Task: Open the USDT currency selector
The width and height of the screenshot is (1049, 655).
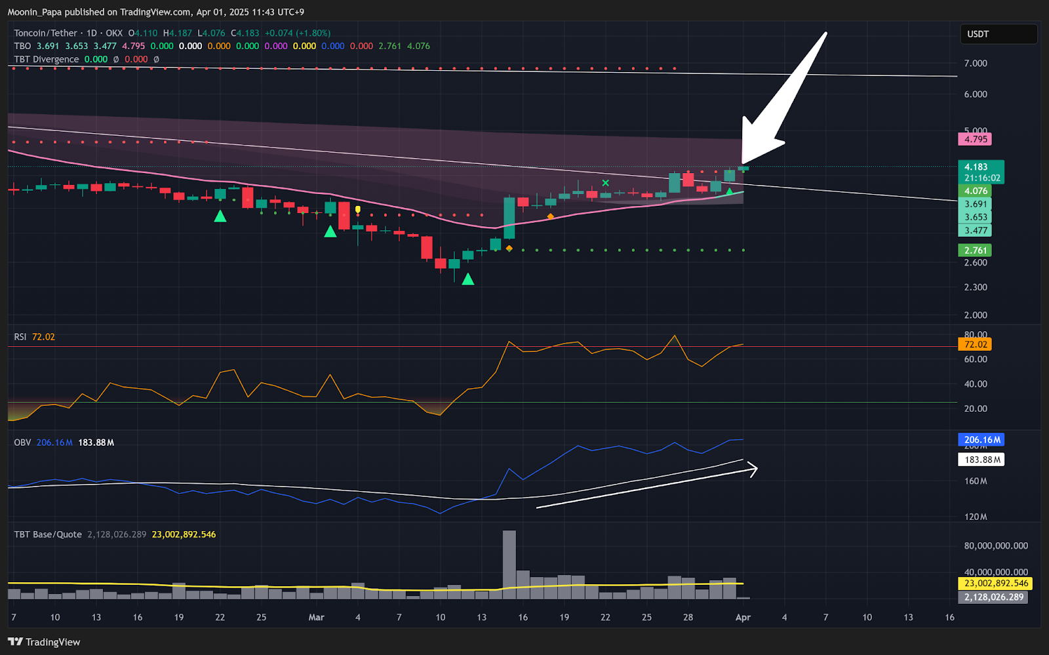Action: [999, 34]
